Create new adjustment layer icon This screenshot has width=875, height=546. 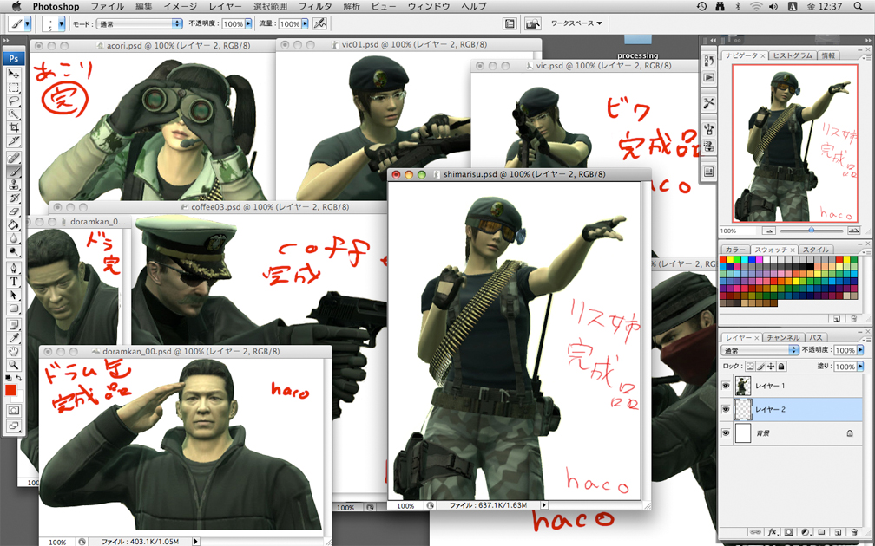pyautogui.click(x=806, y=532)
